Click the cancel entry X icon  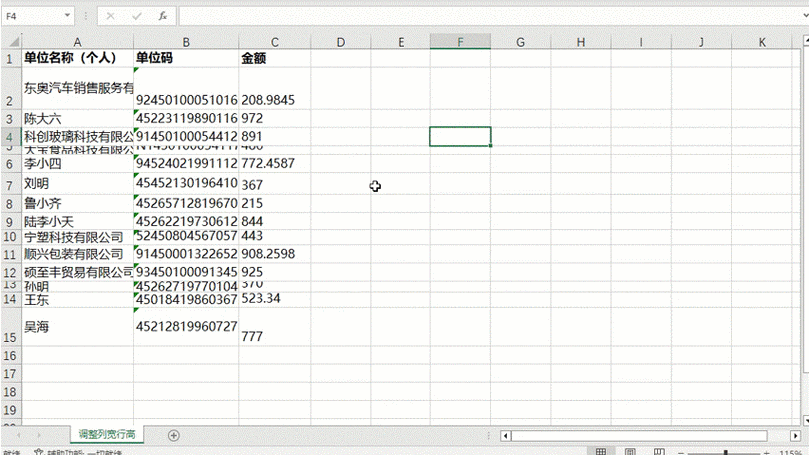(x=110, y=16)
